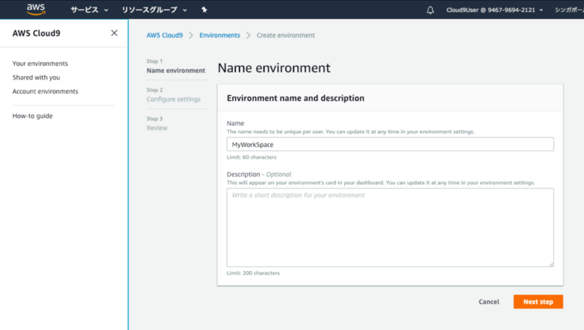Open the notifications bell
The image size is (584, 330).
point(430,10)
